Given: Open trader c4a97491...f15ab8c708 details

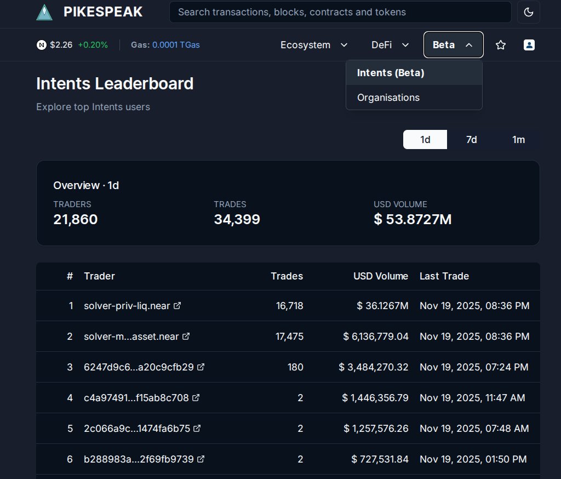Looking at the screenshot, I should pyautogui.click(x=135, y=398).
